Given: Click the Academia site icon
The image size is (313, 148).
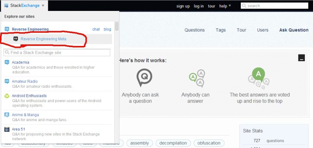Looking at the screenshot, I should click(7, 62).
